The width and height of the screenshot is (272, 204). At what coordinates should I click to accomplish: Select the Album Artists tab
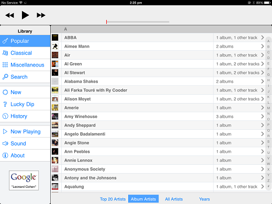point(143,199)
